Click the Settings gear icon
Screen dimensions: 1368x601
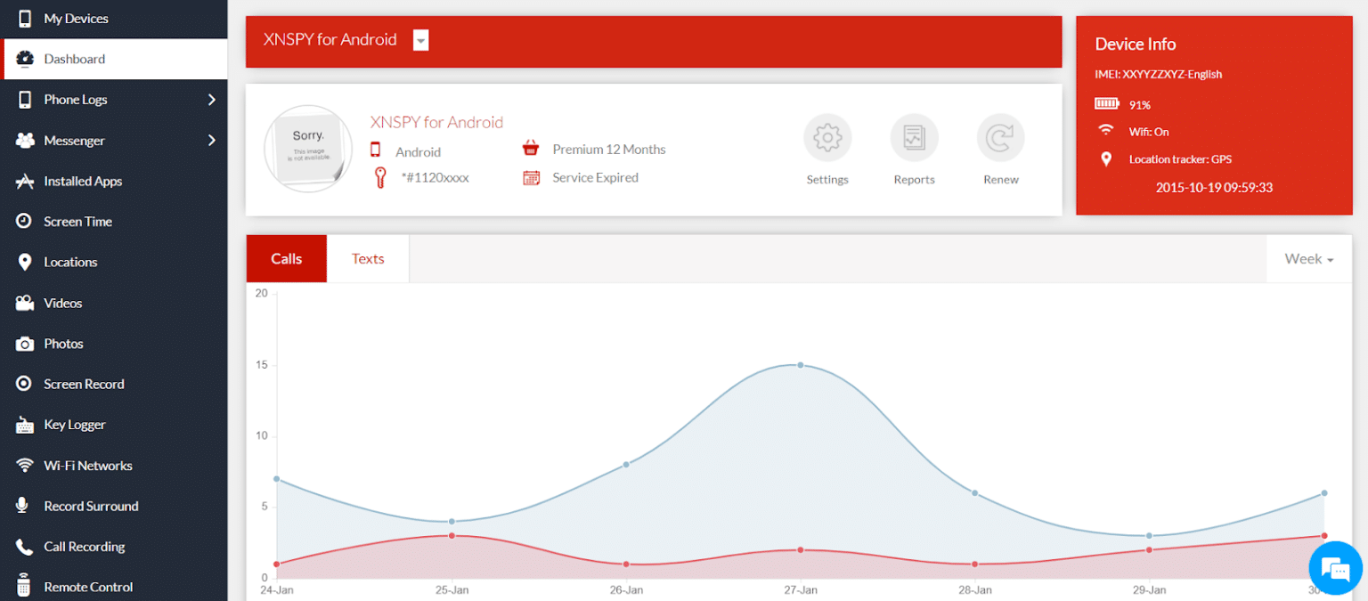(x=827, y=138)
